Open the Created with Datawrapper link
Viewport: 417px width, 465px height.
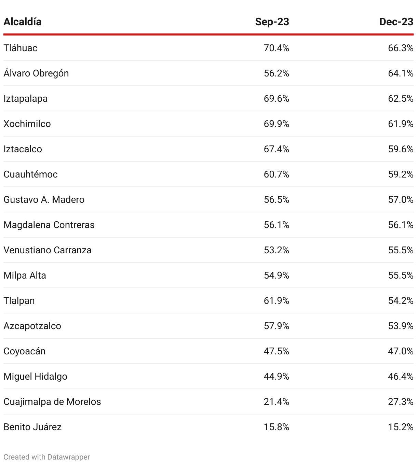[47, 457]
